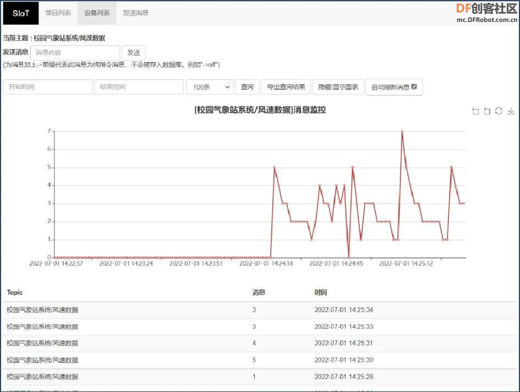Focus the 开始时间 input field
This screenshot has height=392, width=520.
(x=47, y=87)
